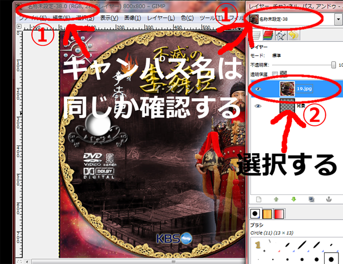Image resolution: width=343 pixels, height=264 pixels.
Task: Pick the tiniest dot brush
Action: pyautogui.click(x=258, y=260)
